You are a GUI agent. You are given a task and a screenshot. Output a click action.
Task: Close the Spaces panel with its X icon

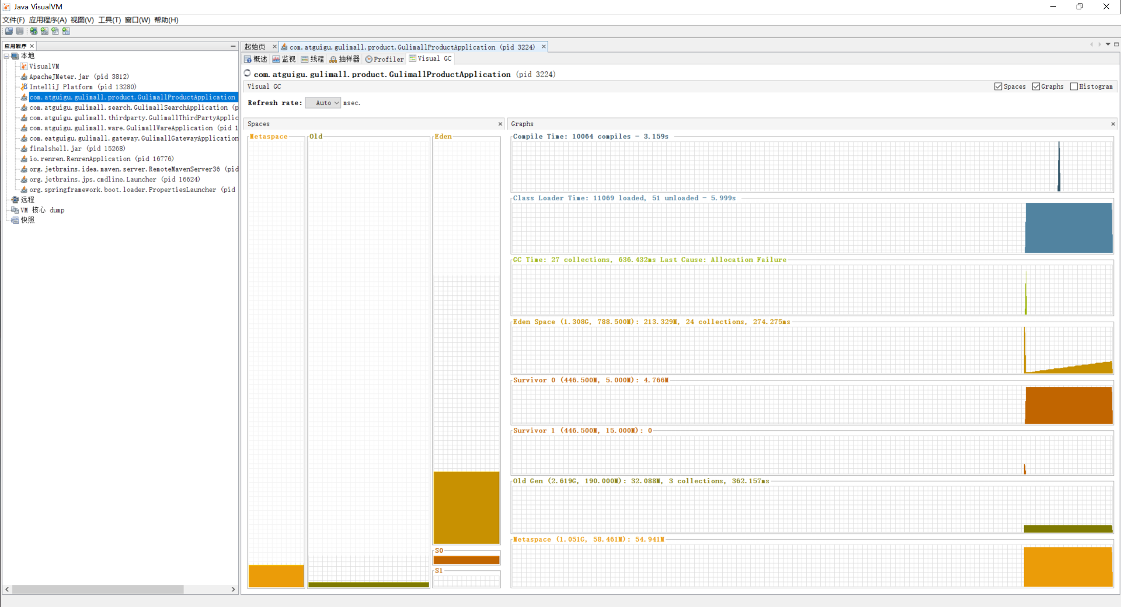[x=500, y=124]
